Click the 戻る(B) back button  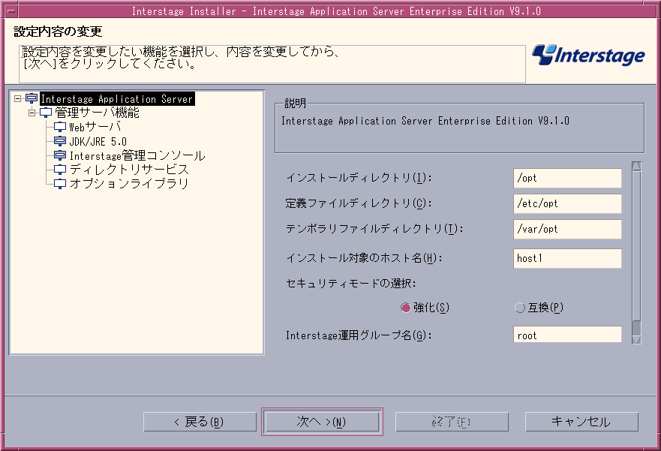(x=200, y=422)
